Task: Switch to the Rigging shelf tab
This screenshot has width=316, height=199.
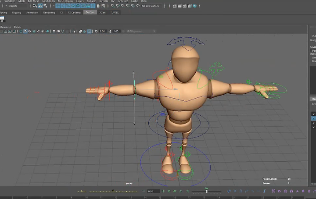Action: 17,12
